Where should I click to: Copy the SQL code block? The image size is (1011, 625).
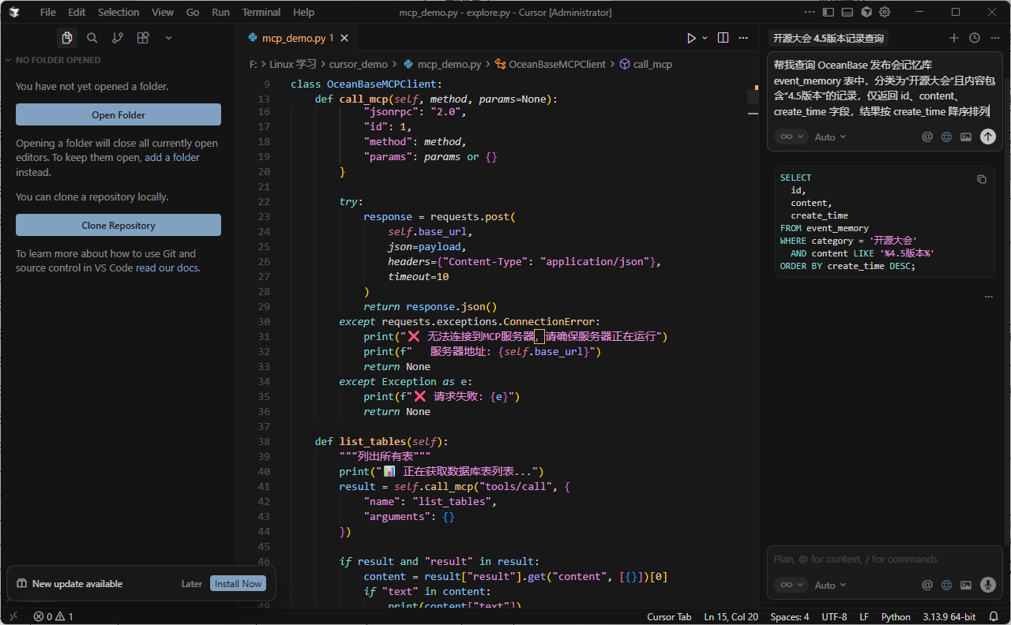(982, 179)
